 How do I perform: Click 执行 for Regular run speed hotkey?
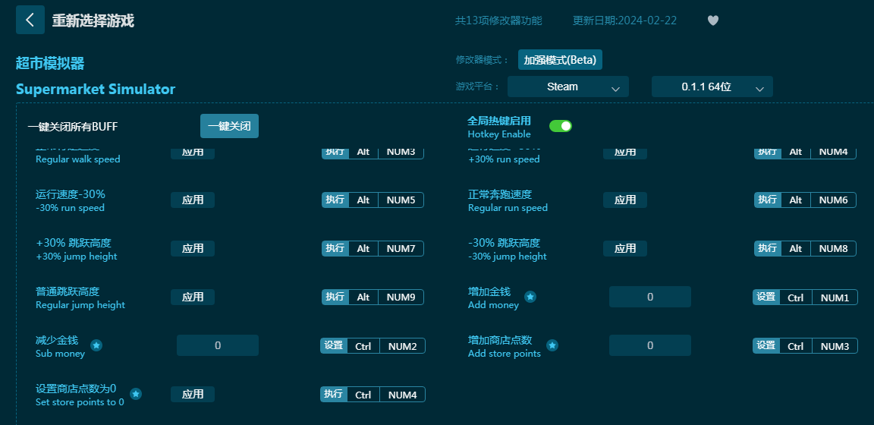point(768,200)
